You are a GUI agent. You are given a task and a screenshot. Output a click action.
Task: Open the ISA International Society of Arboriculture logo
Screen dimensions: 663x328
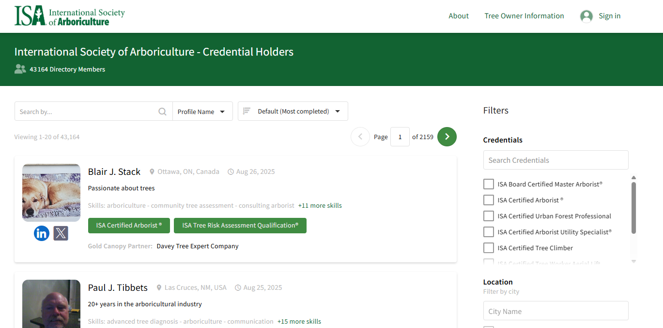70,16
